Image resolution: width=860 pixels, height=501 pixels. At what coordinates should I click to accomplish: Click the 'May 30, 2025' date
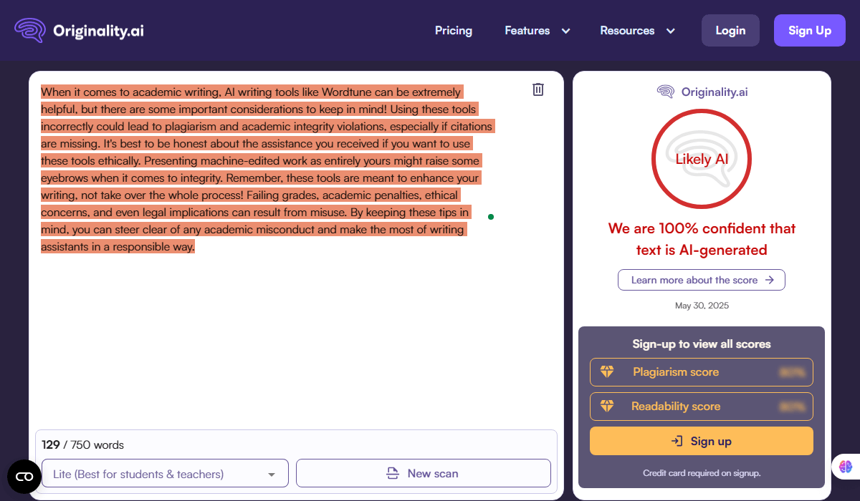(x=702, y=306)
